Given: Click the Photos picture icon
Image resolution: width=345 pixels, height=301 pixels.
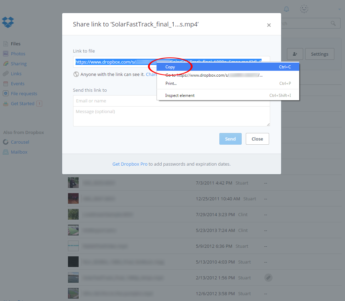Looking at the screenshot, I should click(x=6, y=54).
